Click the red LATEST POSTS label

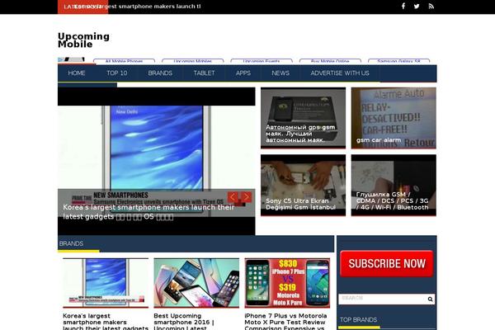coord(82,7)
